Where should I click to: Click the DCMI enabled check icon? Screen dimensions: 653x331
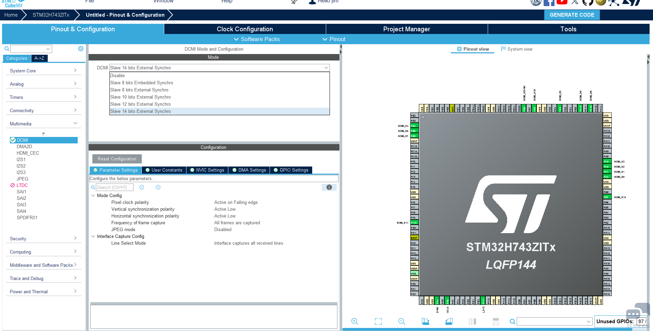click(x=13, y=140)
